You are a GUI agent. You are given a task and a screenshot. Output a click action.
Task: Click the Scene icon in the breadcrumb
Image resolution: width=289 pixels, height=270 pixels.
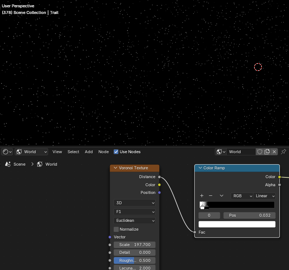[8, 164]
